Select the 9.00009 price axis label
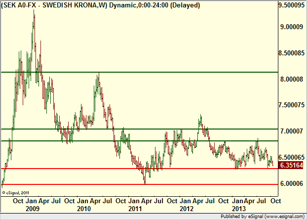This screenshot has height=220, width=307. click(x=292, y=27)
